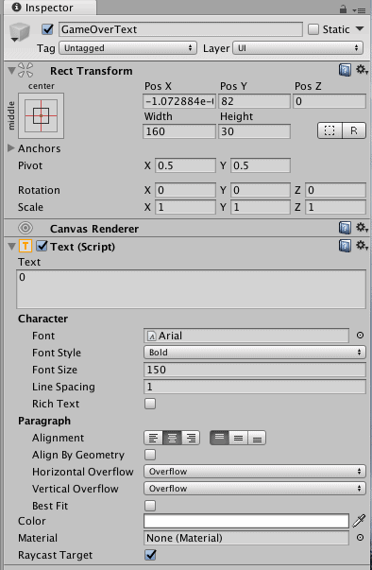The width and height of the screenshot is (372, 570).
Task: Toggle the raw edit mode R button
Action: (x=354, y=130)
